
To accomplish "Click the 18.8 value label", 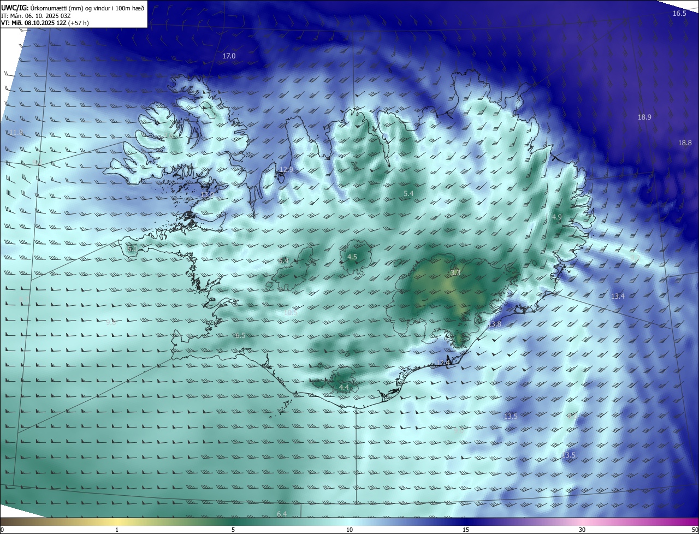I will pyautogui.click(x=685, y=143).
